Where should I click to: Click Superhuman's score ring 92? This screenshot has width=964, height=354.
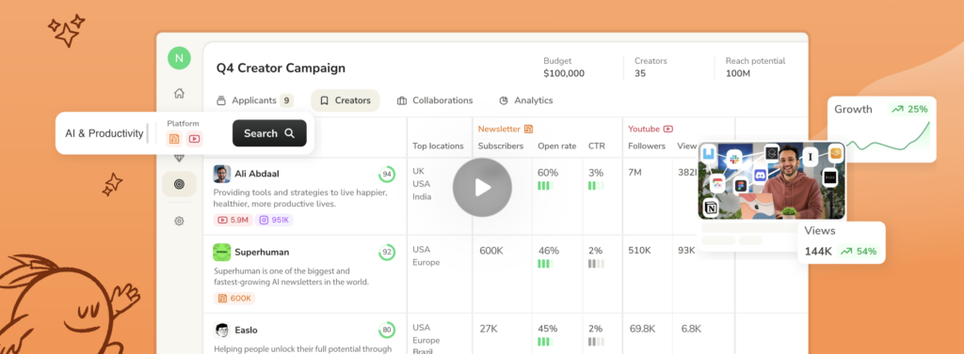tap(387, 253)
